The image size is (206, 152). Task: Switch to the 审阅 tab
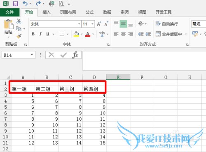click(x=124, y=12)
